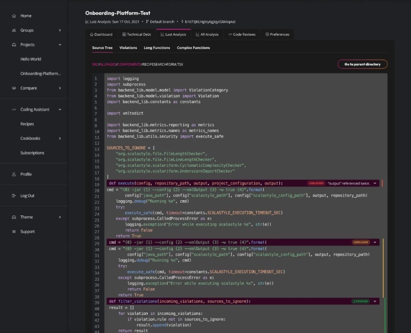Expand the Cookbooks submenu arrow
Screen dimensions: 411x333
(x=60, y=139)
